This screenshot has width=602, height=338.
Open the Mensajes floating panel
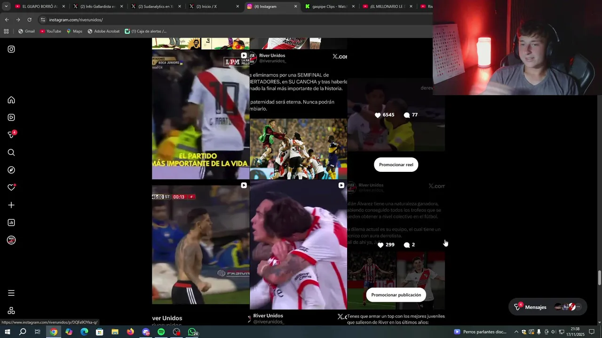548,307
